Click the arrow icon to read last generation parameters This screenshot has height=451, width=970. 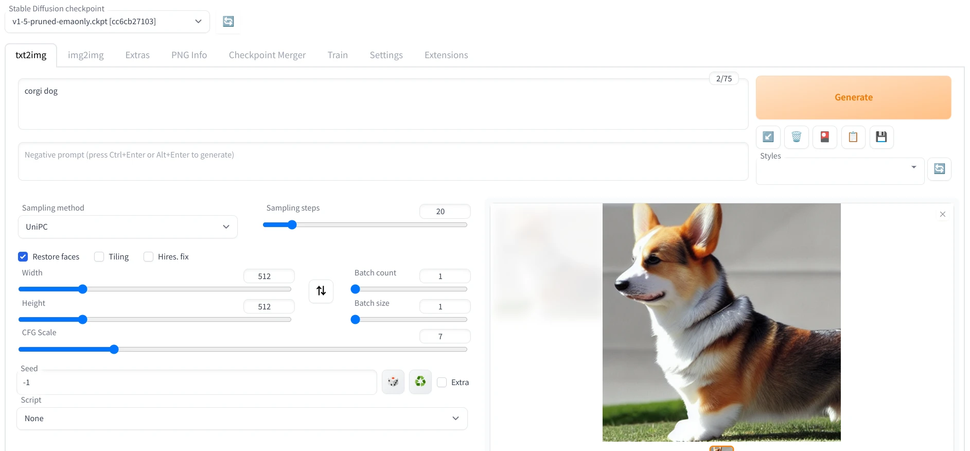tap(768, 137)
